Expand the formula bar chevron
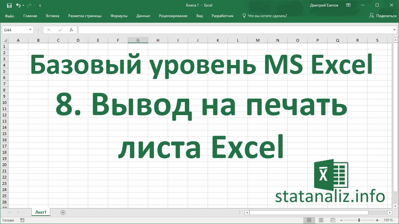The image size is (399, 224). (x=395, y=30)
